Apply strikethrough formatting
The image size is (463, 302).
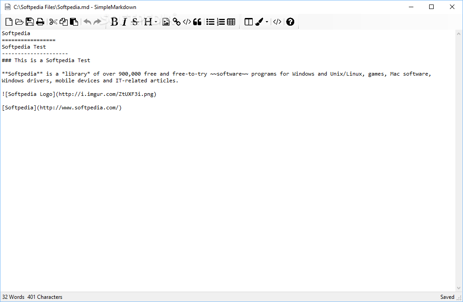(x=135, y=22)
